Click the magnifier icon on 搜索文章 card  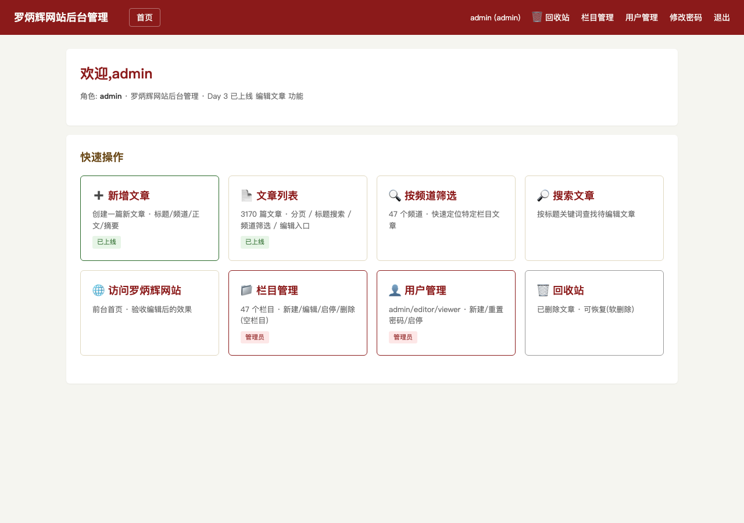[543, 196]
